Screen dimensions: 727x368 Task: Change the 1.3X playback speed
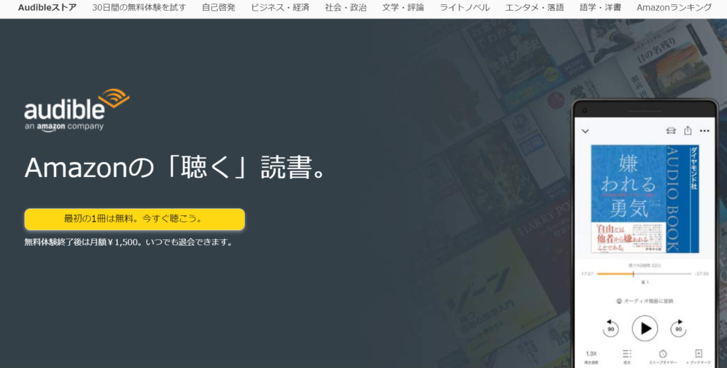591,357
